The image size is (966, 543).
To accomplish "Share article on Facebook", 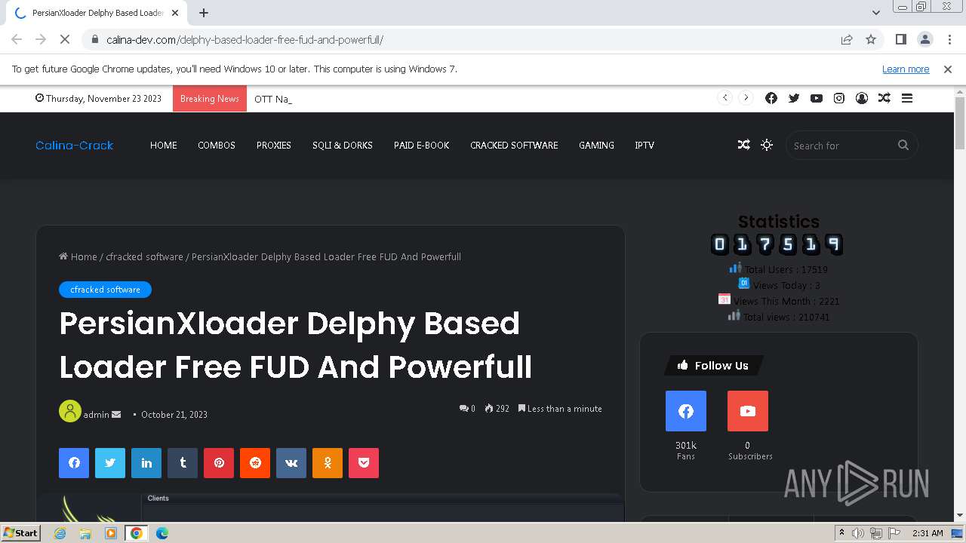I will (74, 463).
